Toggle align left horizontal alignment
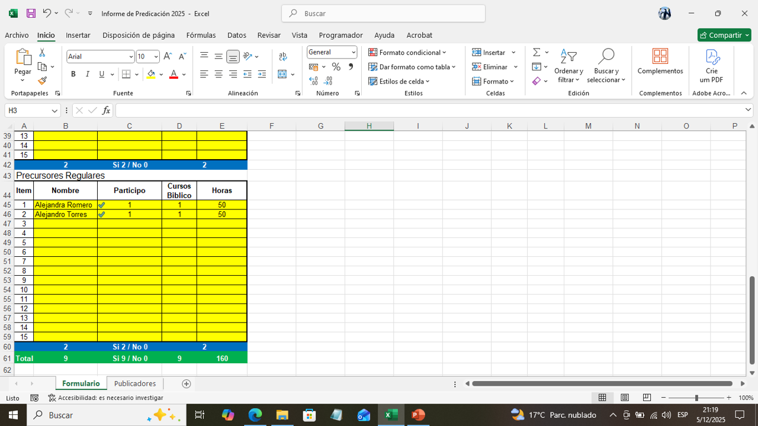This screenshot has height=426, width=758. tap(204, 74)
